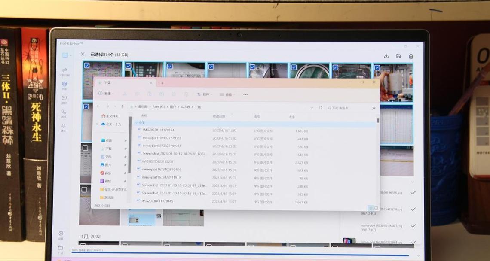This screenshot has height=261, width=490.
Task: Open the 查看 view dropdown in Explorer
Action: (x=227, y=94)
